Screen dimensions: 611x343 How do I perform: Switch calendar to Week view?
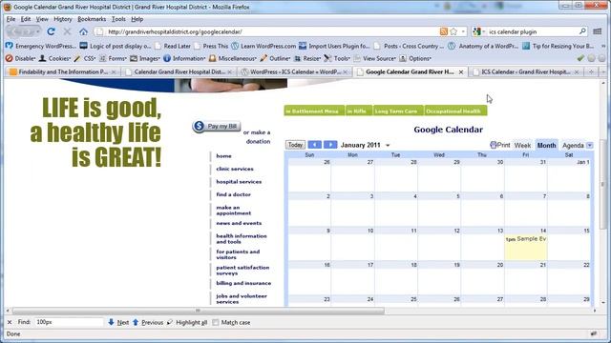click(522, 146)
